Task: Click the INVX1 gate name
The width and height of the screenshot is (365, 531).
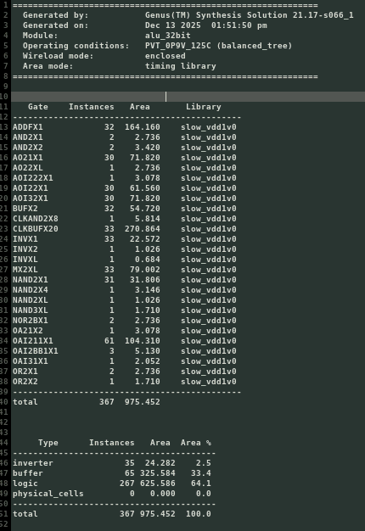Action: [x=25, y=238]
